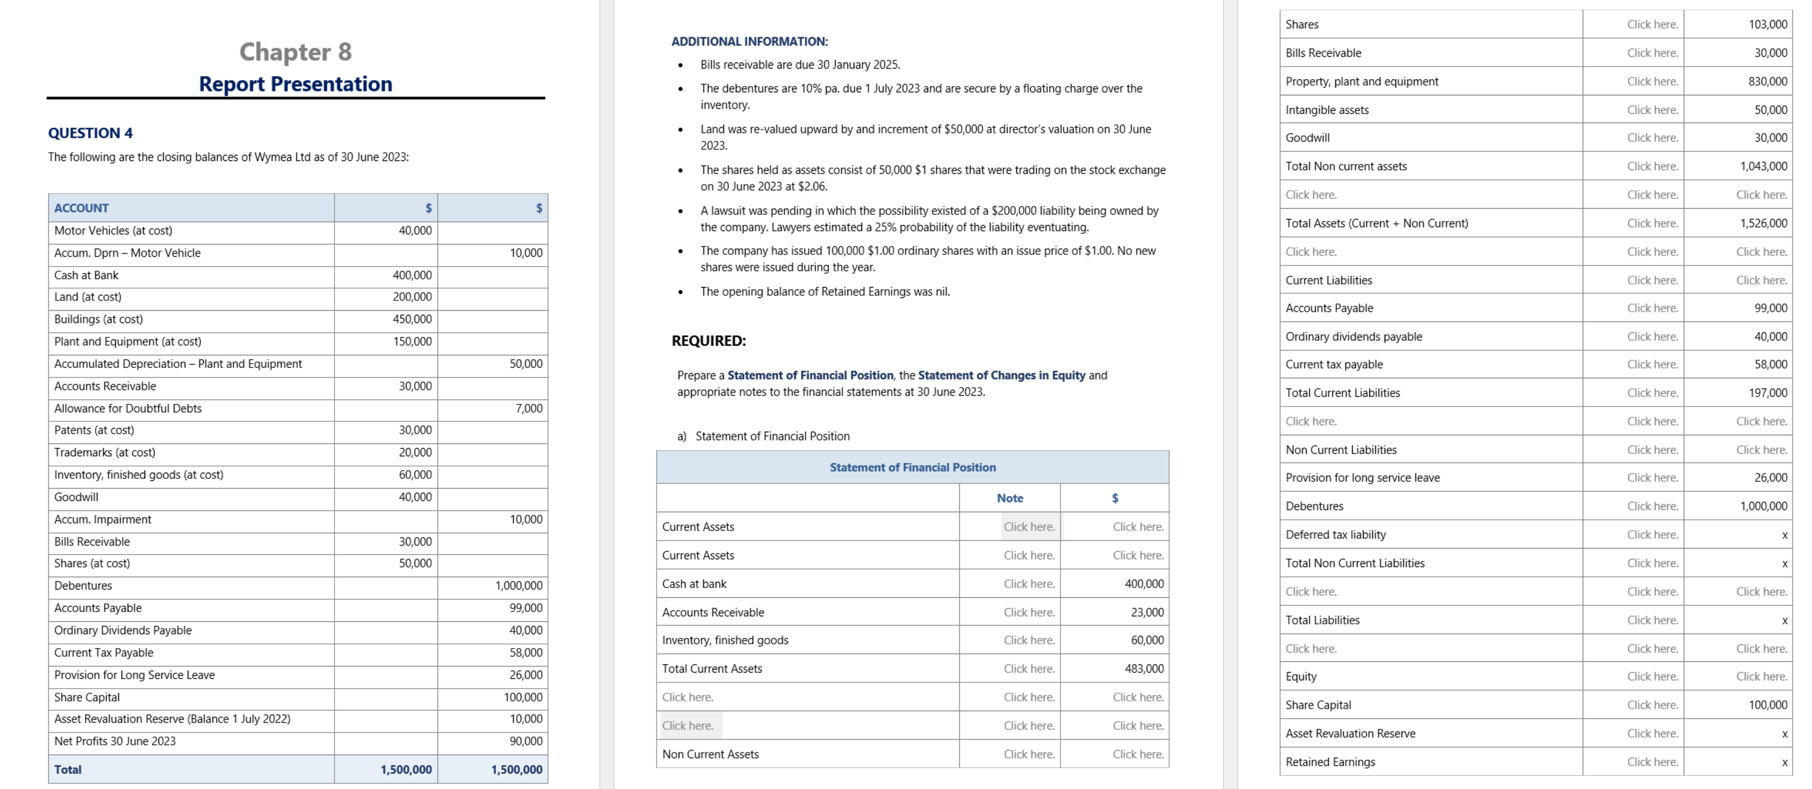Screen dimensions: 1812x789
Task: Click Note placeholder in Debentures 1,000,000 row
Action: [1651, 507]
